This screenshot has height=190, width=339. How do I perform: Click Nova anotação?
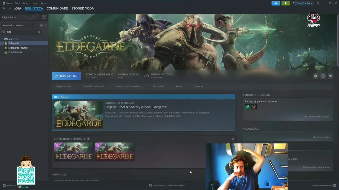(x=321, y=137)
